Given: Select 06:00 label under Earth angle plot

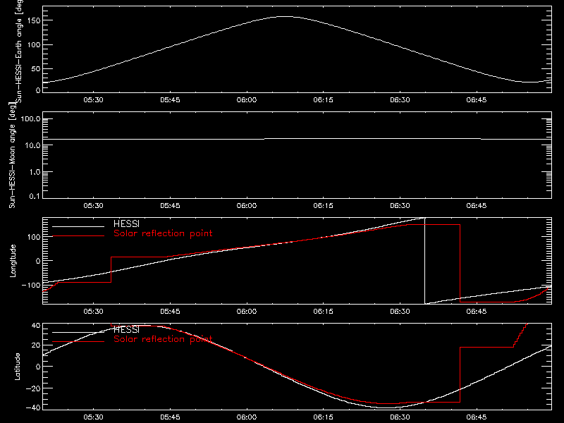Looking at the screenshot, I should tap(246, 100).
